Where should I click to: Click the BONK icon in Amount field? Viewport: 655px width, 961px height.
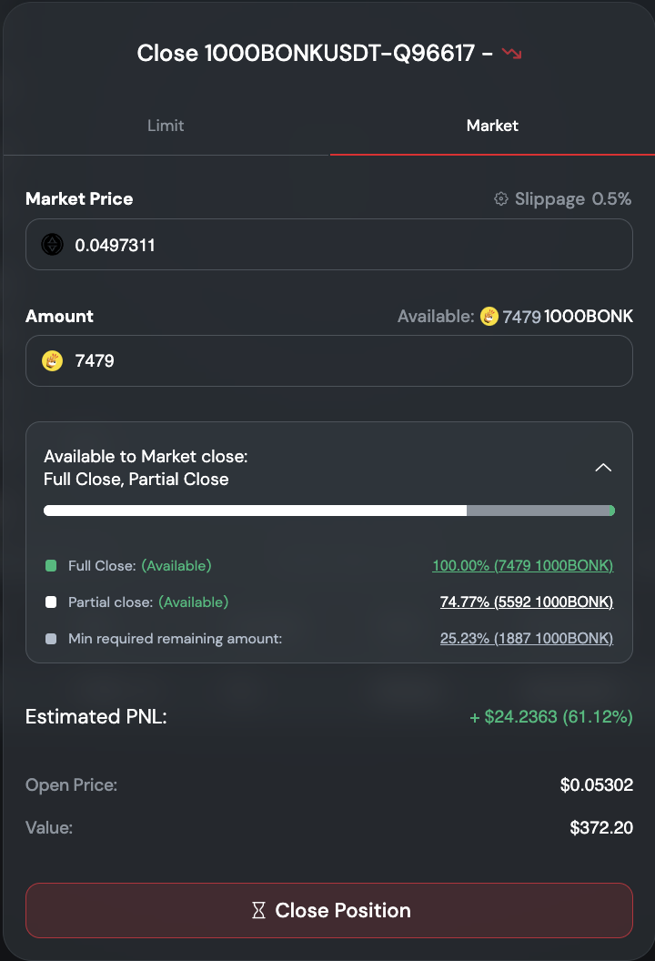(53, 361)
